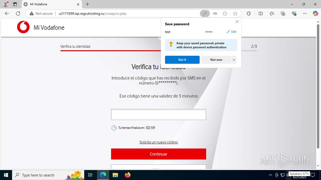321x180 pixels.
Task: Open the feedback icon in address bar
Action: (x=225, y=13)
